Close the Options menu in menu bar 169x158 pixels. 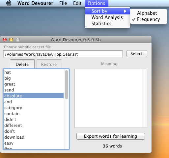[x=97, y=3]
